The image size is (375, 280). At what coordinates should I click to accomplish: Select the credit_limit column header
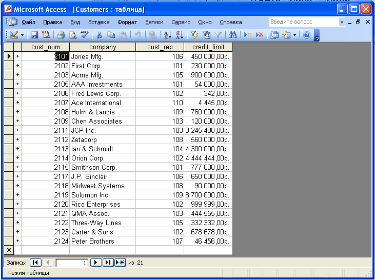click(x=208, y=47)
